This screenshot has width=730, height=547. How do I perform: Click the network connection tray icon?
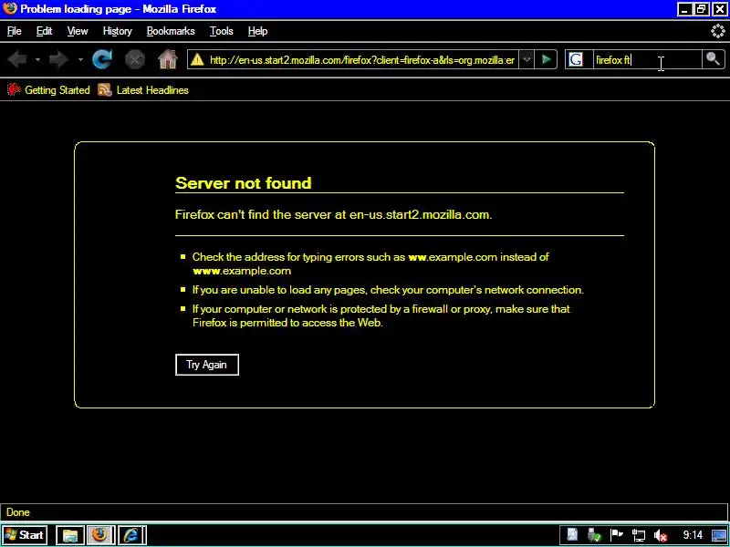tap(638, 535)
